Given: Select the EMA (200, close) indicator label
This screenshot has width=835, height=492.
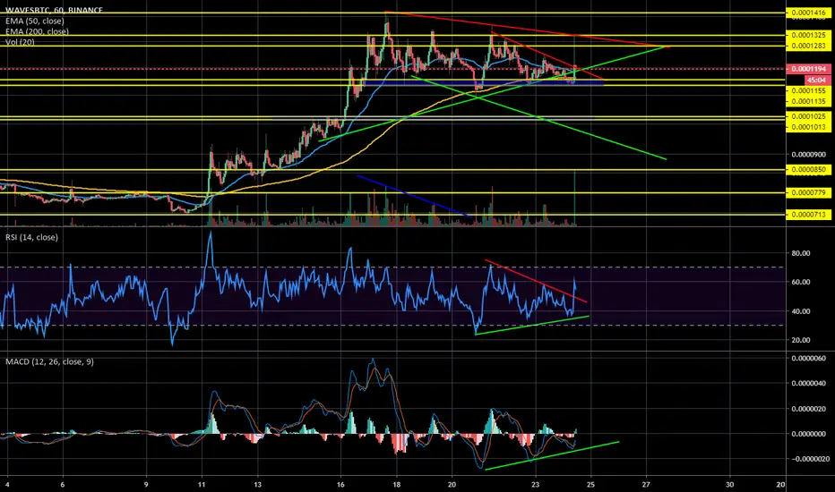Looking at the screenshot, I should pyautogui.click(x=37, y=31).
